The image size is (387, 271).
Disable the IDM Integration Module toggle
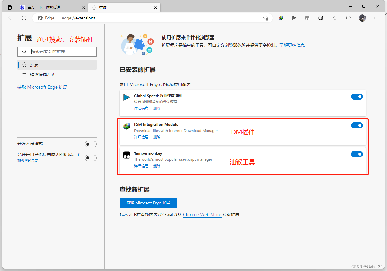point(357,125)
